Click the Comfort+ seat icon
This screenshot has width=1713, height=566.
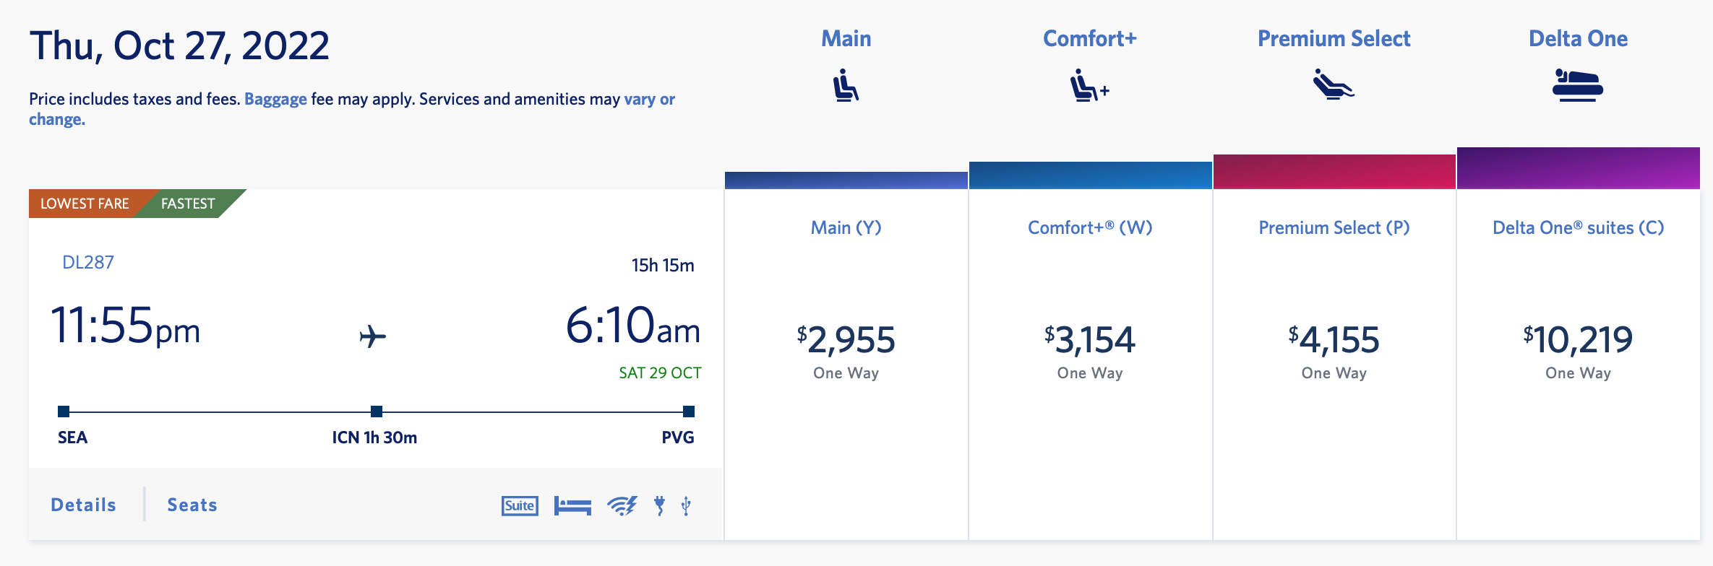point(1089,85)
